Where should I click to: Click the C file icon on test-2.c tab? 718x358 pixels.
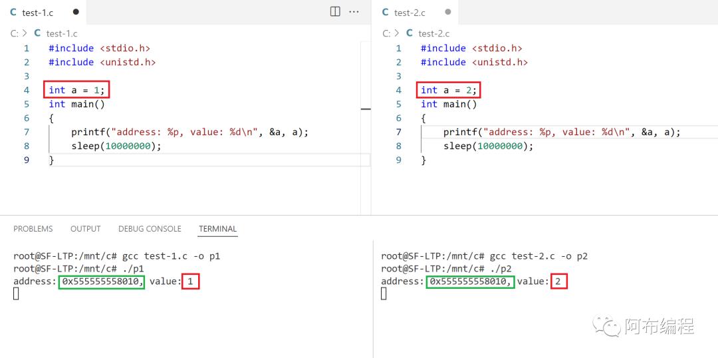(x=385, y=12)
